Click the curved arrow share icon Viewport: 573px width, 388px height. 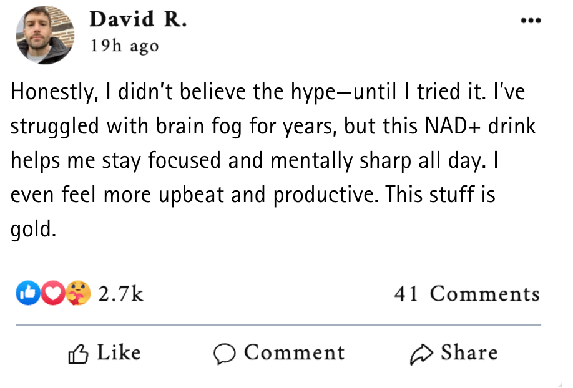pos(420,354)
